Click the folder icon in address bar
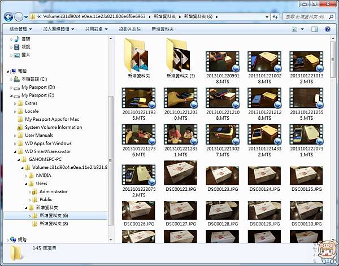This screenshot has width=339, height=266. coord(32,16)
